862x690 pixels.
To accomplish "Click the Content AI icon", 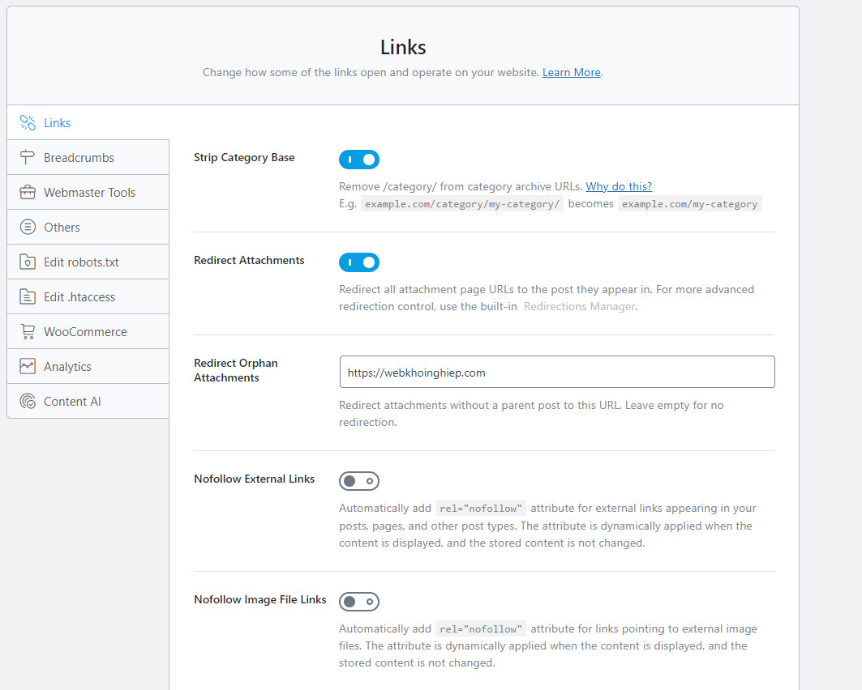I will coord(28,402).
